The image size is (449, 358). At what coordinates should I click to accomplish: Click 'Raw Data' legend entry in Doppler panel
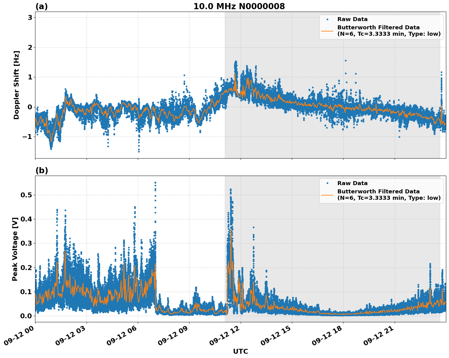click(352, 19)
